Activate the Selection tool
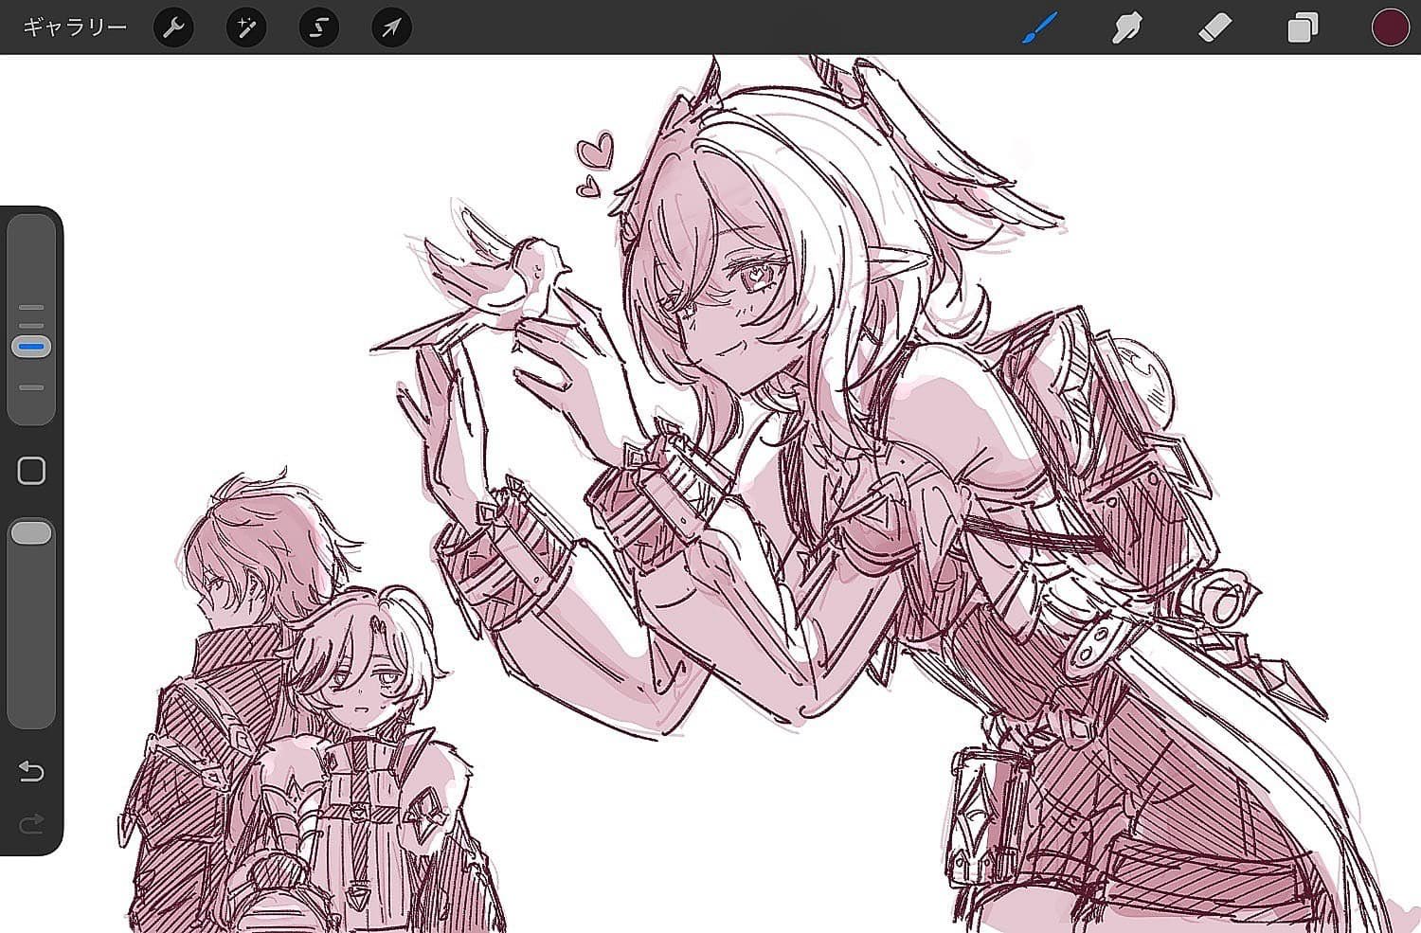1421x933 pixels. click(x=318, y=27)
